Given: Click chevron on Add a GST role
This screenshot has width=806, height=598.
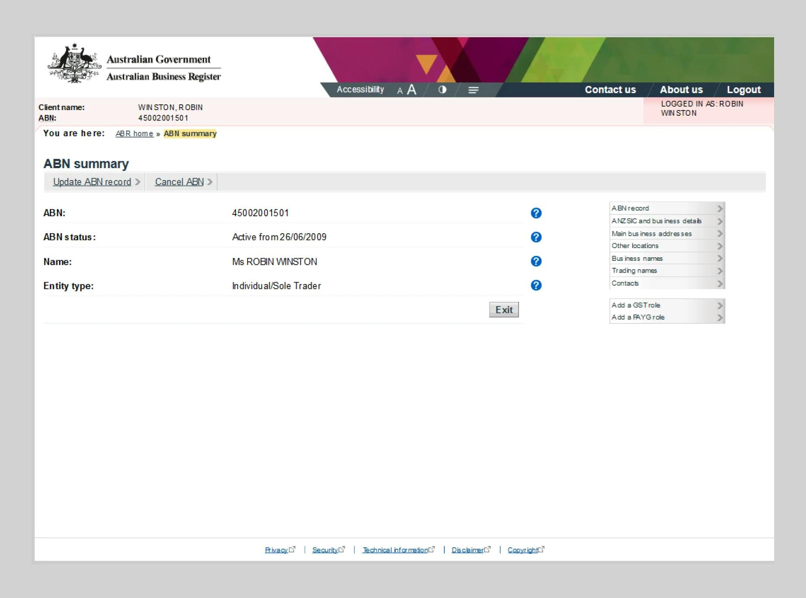Looking at the screenshot, I should click(720, 306).
